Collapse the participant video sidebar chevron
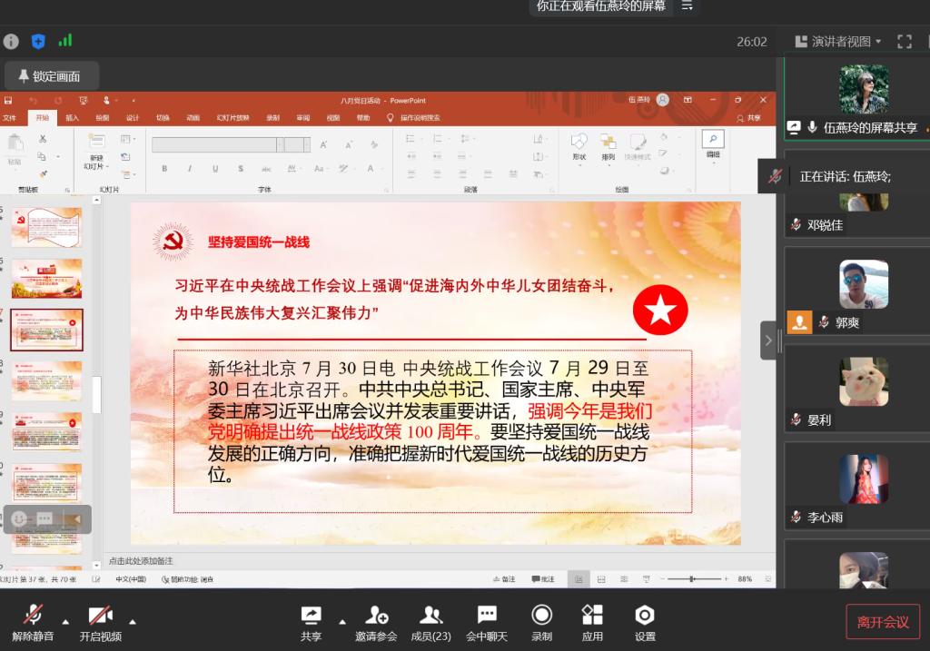 pyautogui.click(x=768, y=340)
